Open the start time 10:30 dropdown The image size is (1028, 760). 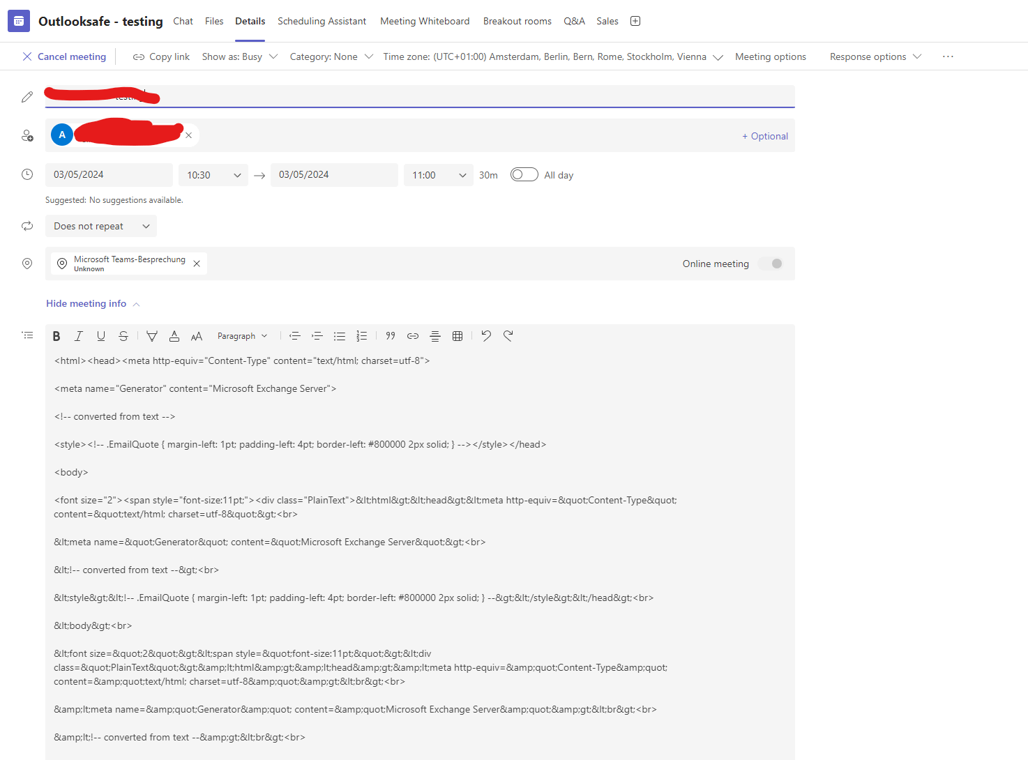pos(213,175)
